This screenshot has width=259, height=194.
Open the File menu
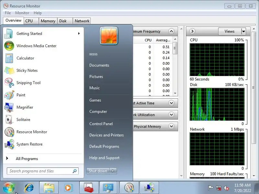coord(8,13)
